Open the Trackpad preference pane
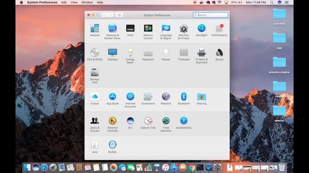Image resolution: width=309 pixels, height=173 pixels. [183, 54]
